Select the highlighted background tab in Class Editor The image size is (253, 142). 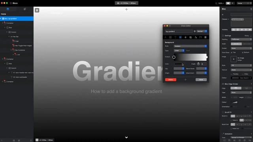tap(180, 37)
